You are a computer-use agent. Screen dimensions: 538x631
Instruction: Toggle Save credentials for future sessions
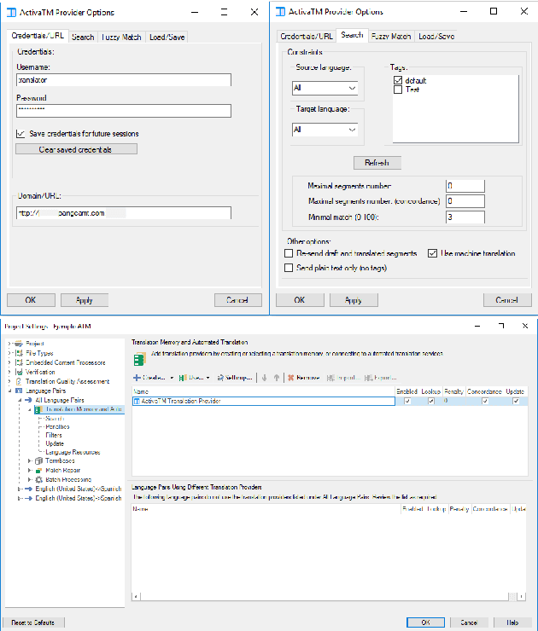point(20,134)
